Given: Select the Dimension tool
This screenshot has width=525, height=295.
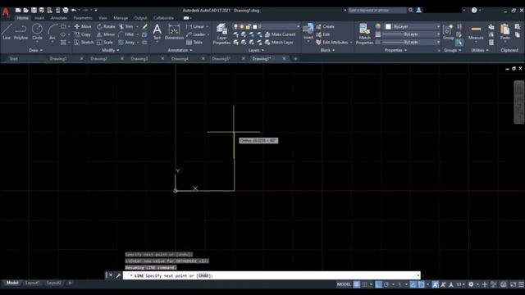Looking at the screenshot, I should (x=174, y=32).
